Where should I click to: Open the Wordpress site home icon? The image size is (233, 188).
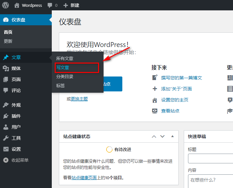[17, 6]
